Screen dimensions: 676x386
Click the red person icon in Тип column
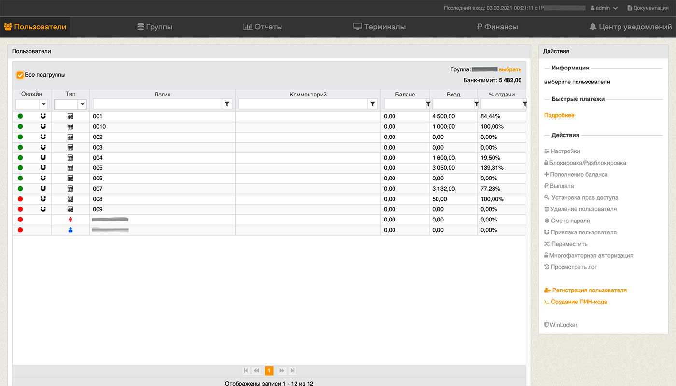point(70,220)
